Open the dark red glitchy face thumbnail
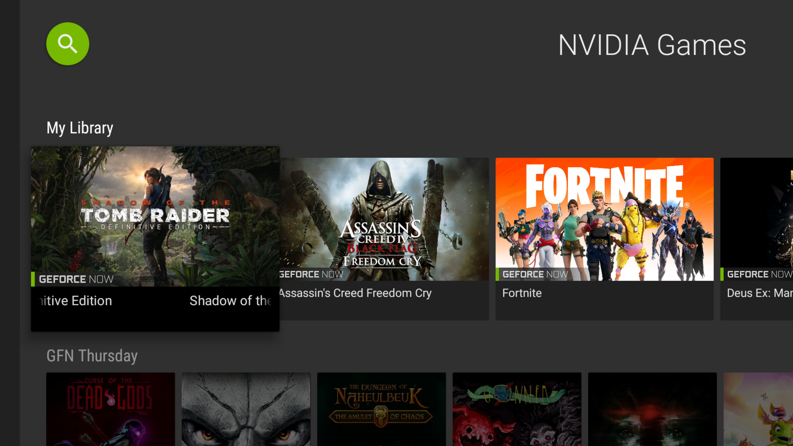The image size is (793, 446). 652,409
